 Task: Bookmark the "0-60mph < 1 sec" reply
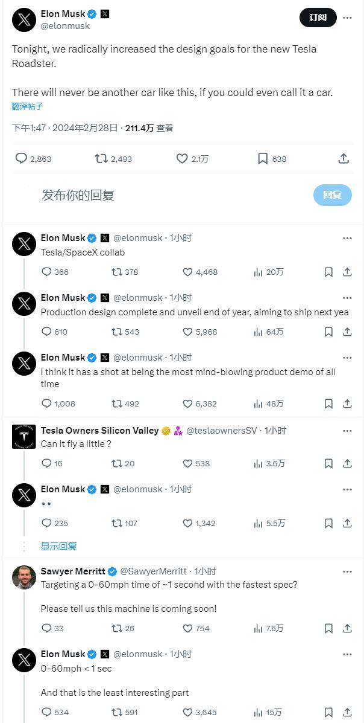click(328, 713)
